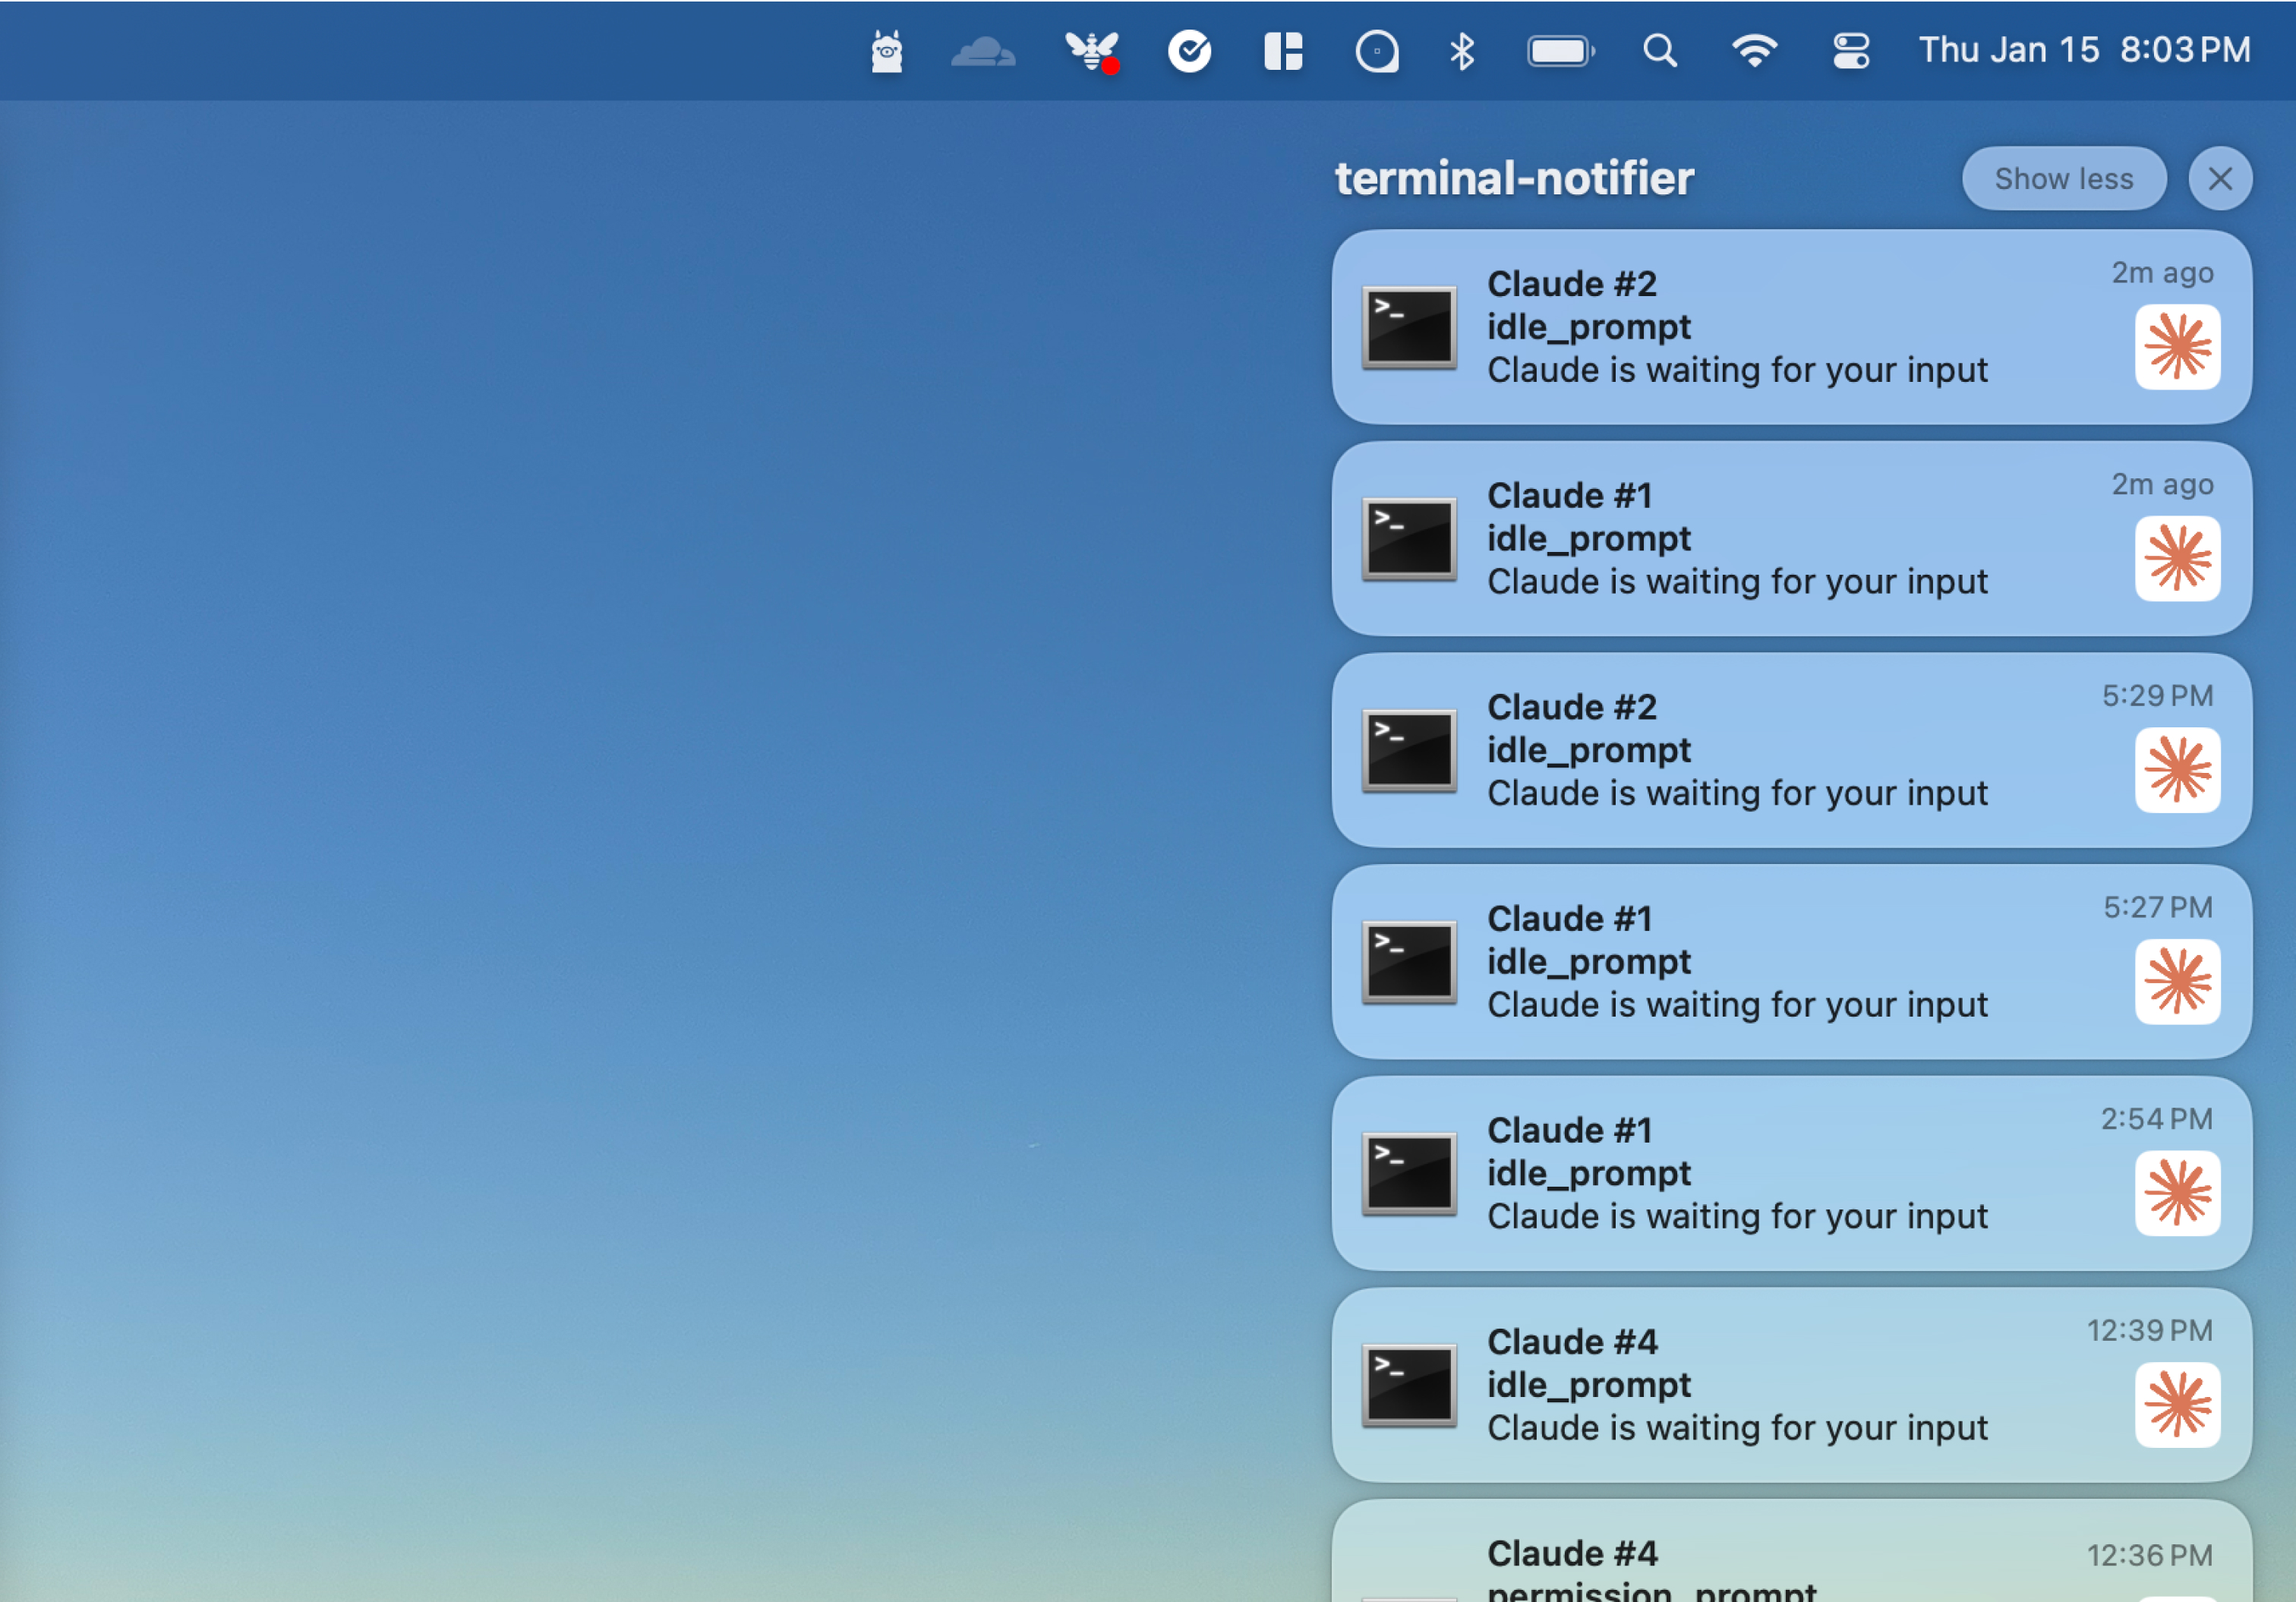
Task: Open Spotlight search from the menu bar
Action: [1659, 50]
